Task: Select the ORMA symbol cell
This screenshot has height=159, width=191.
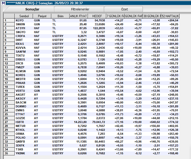Action: pyautogui.click(x=24, y=134)
